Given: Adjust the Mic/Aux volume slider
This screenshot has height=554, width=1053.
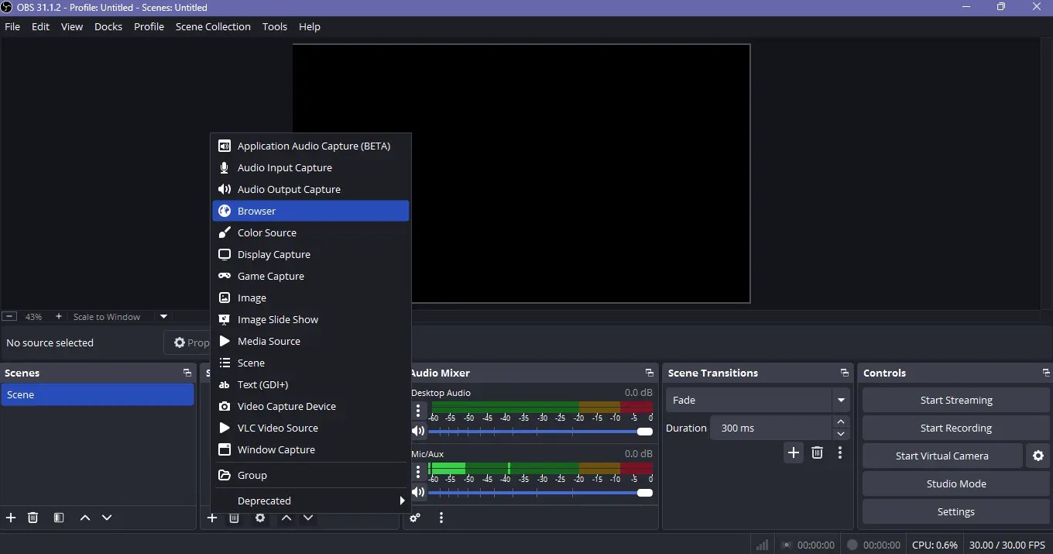Looking at the screenshot, I should click(x=540, y=493).
